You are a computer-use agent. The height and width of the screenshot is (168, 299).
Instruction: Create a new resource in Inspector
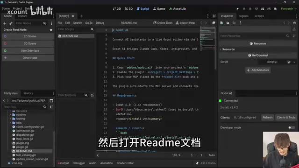[221, 23]
